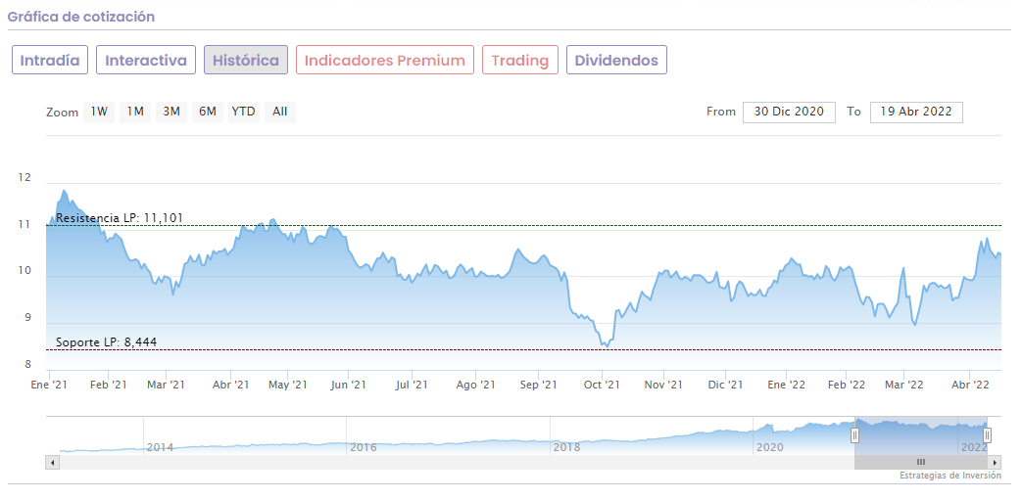Go to the Trading tab

pos(520,61)
